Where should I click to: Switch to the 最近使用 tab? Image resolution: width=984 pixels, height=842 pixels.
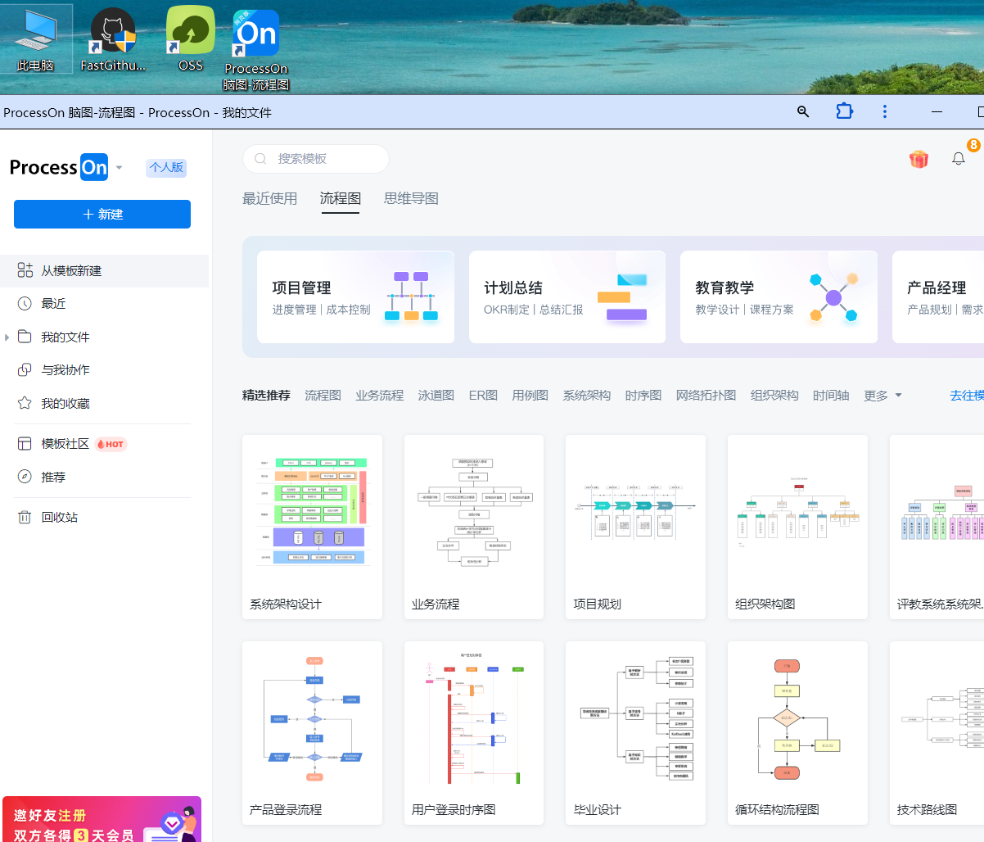pyautogui.click(x=270, y=198)
